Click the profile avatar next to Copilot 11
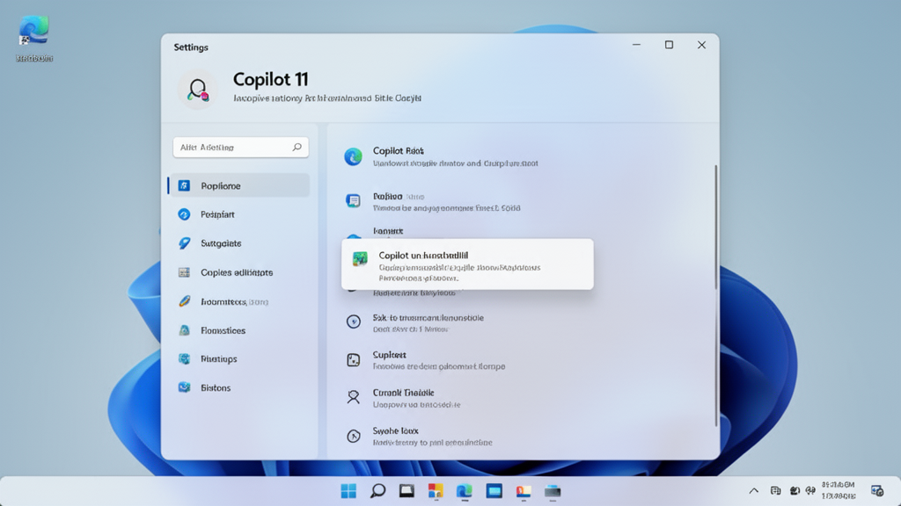The width and height of the screenshot is (901, 506). (x=197, y=90)
